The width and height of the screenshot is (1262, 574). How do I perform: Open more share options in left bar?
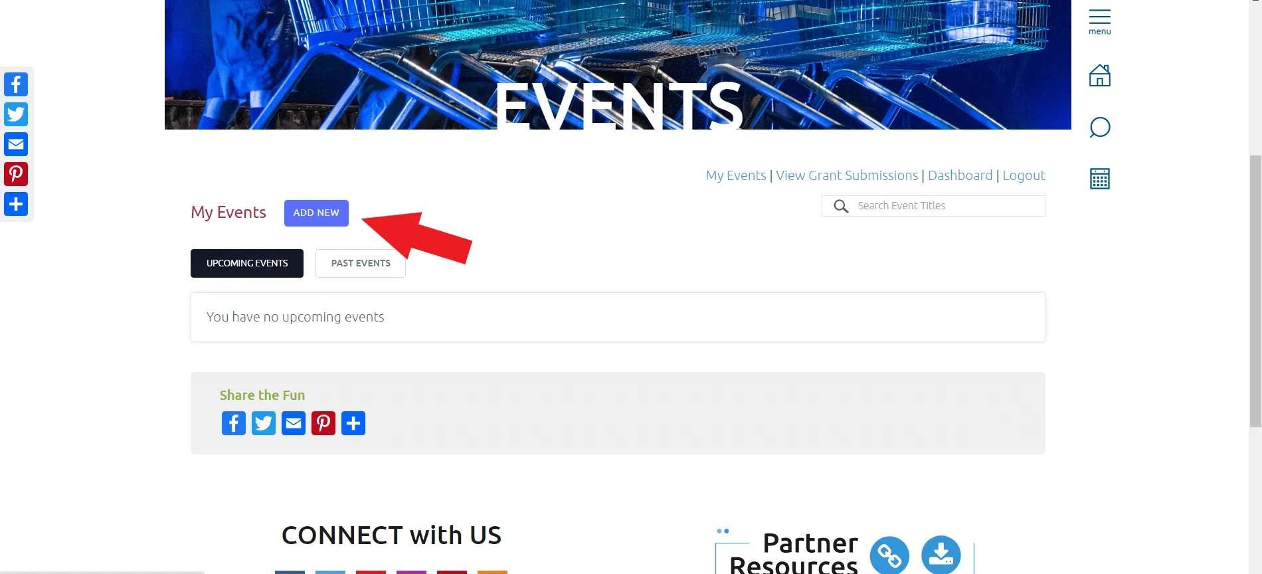pos(16,204)
